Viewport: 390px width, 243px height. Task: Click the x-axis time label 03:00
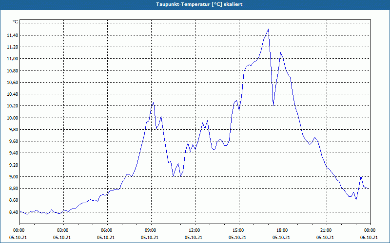pos(64,230)
